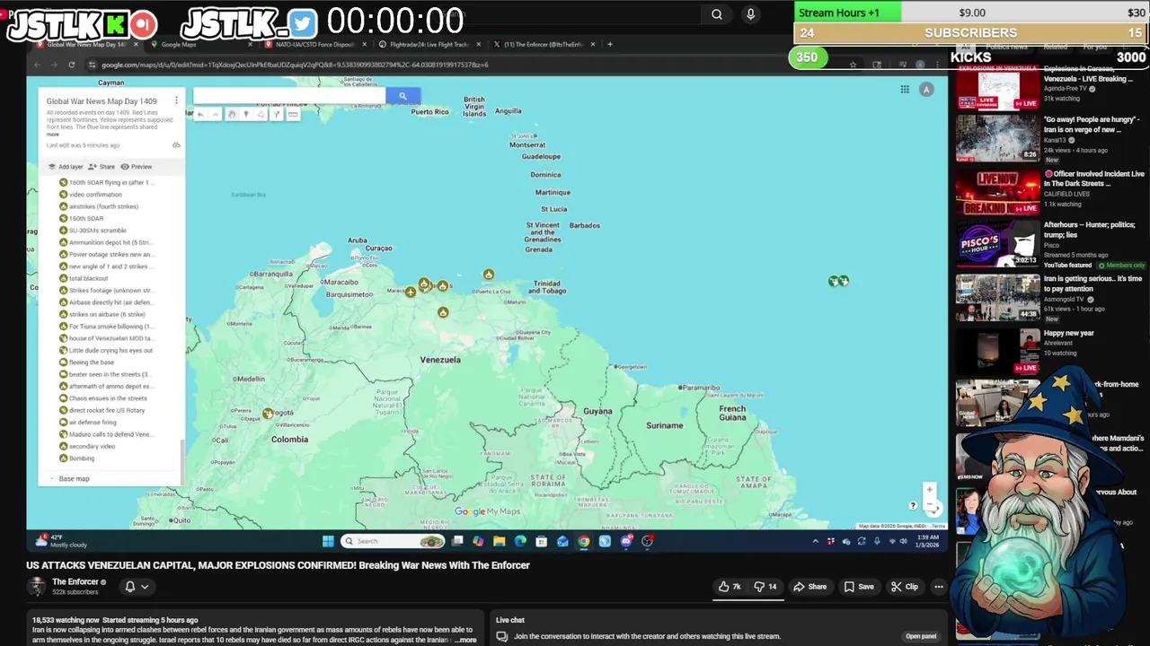Viewport: 1150px width, 646px height.
Task: Click Open panel for live chat
Action: tap(921, 636)
